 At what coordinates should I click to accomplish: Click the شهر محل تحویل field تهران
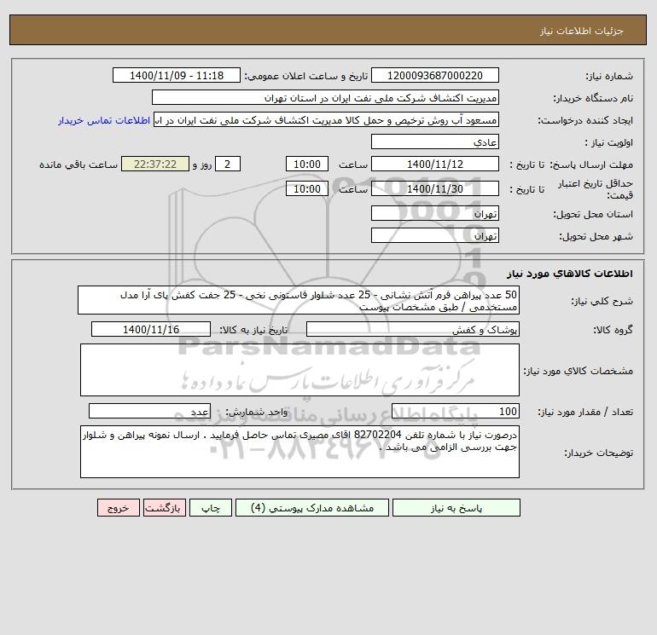(435, 235)
